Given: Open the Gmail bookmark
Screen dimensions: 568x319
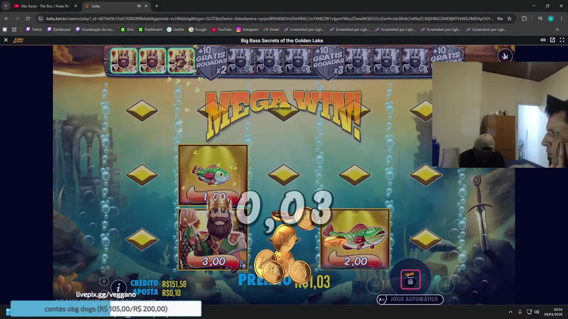Looking at the screenshot, I should [x=271, y=29].
